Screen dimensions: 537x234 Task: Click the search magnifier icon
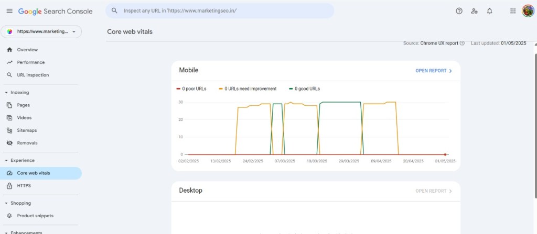(114, 11)
